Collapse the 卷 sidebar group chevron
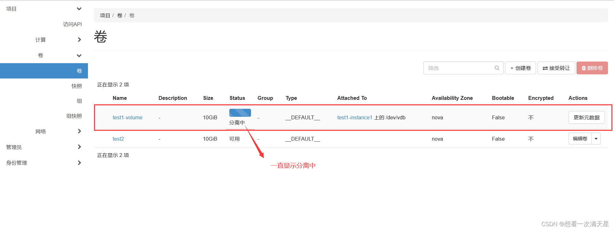Viewport: 614px width, 230px height. click(79, 56)
